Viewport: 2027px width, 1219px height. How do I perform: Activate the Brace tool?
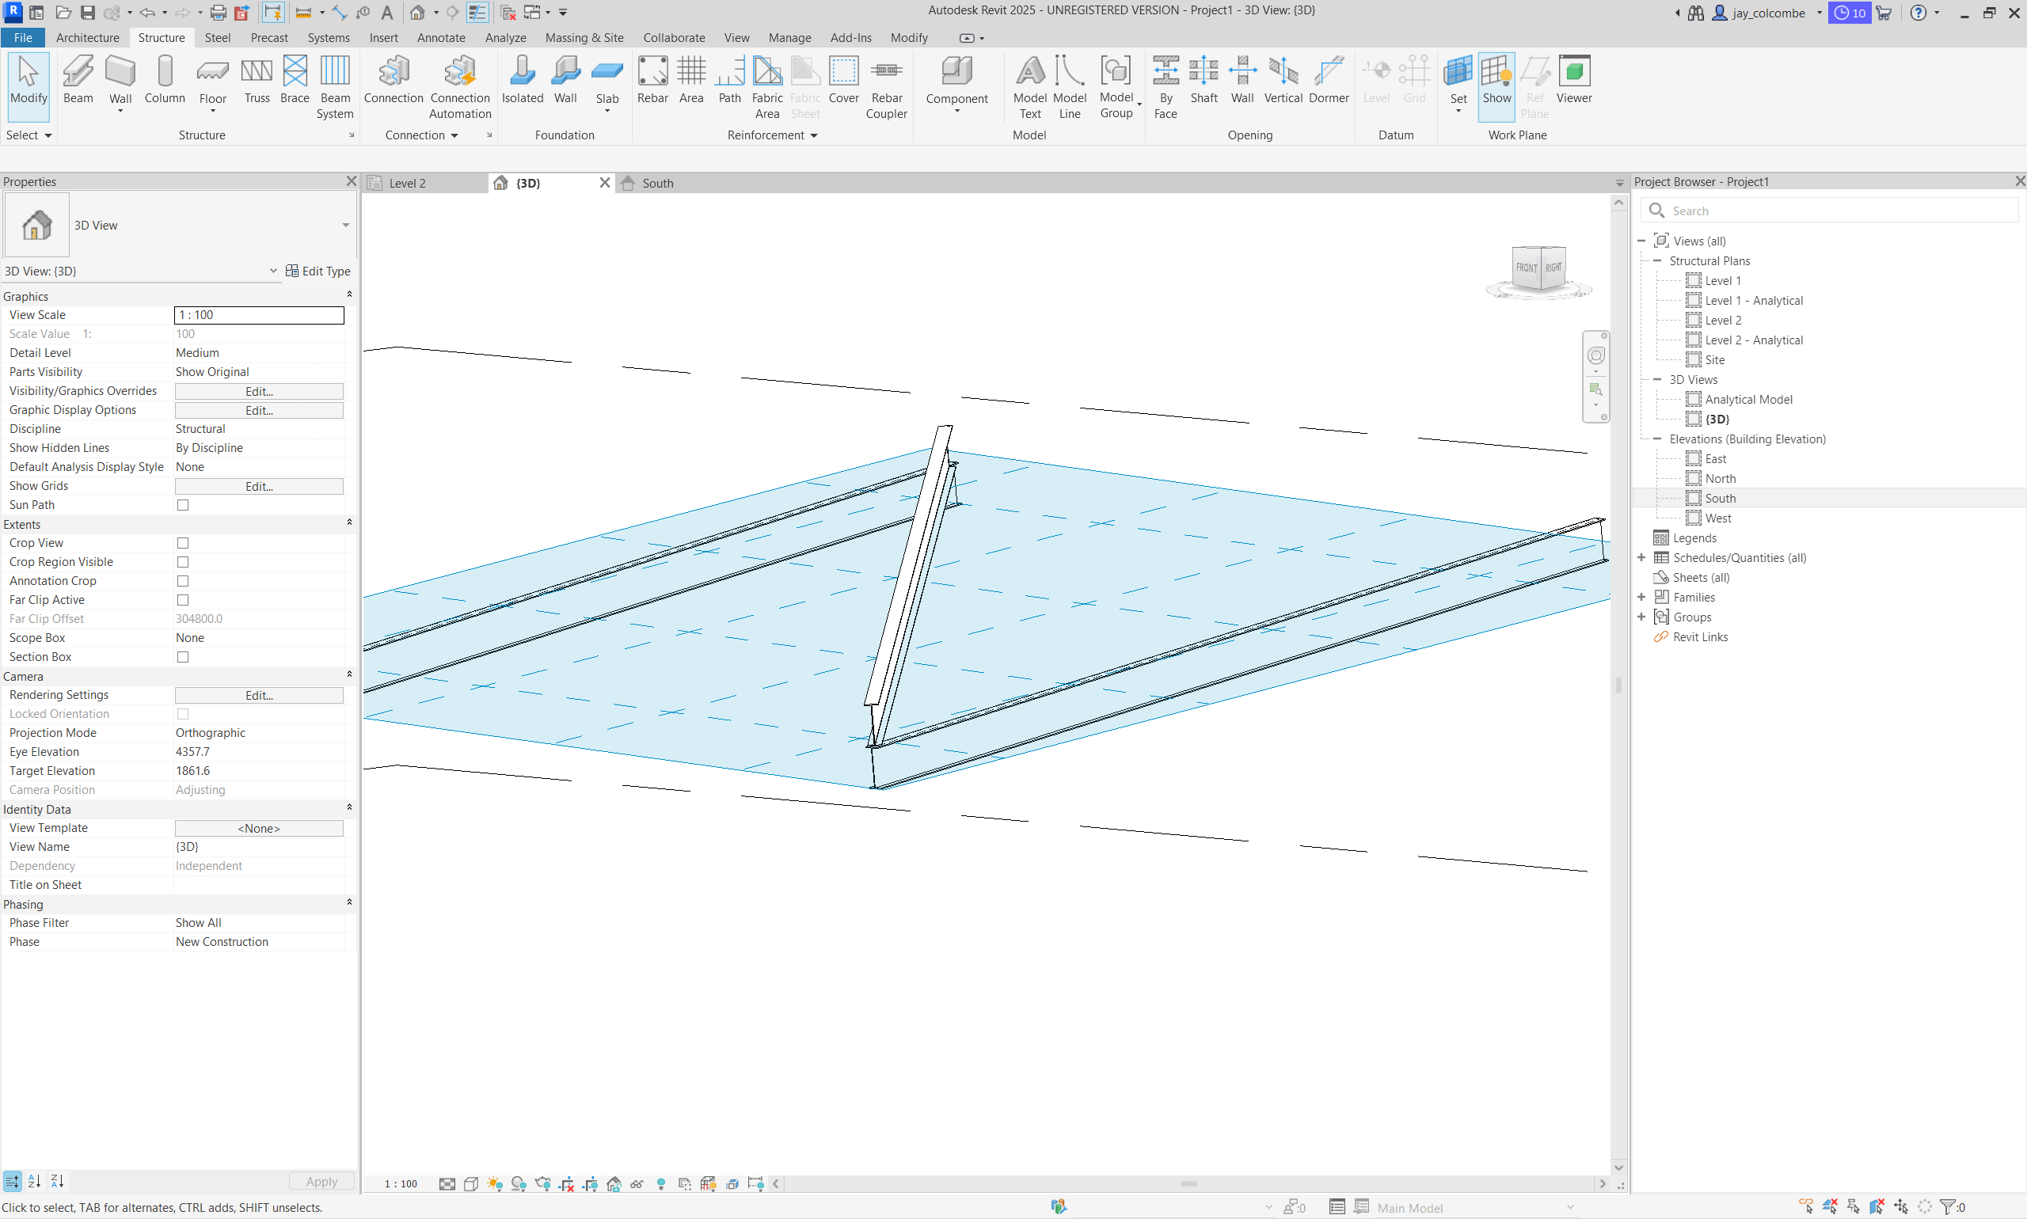[294, 80]
